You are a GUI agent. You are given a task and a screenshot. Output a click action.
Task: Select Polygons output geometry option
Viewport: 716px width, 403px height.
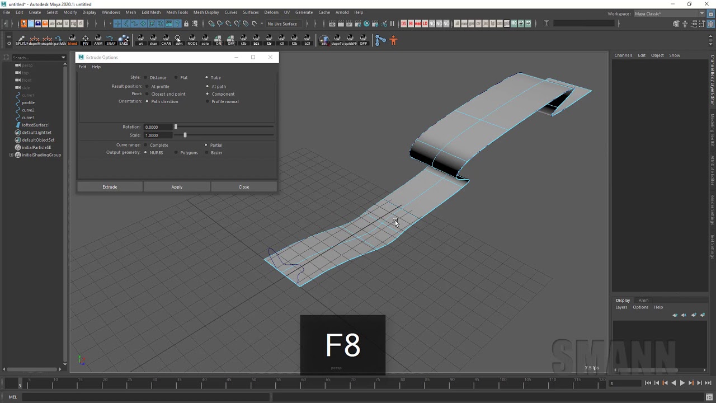(176, 152)
